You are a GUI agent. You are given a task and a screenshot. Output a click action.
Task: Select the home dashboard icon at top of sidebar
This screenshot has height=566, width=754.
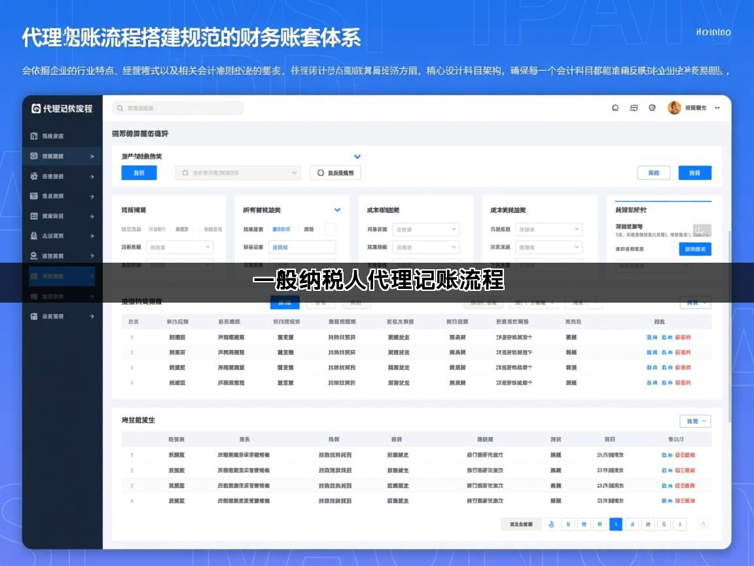pos(33,136)
